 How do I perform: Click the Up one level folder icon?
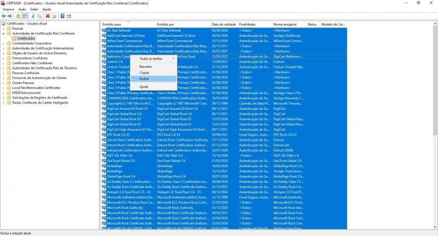[x=19, y=16]
